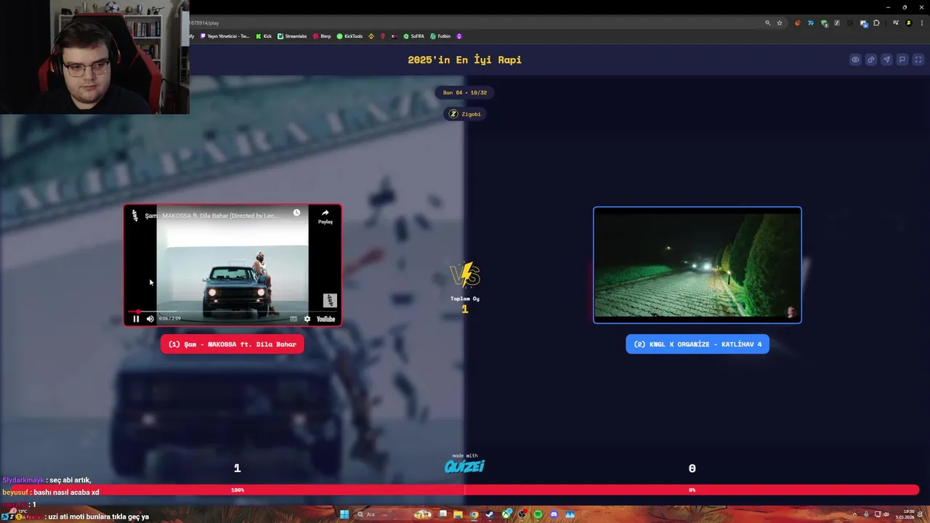Open File Explorer from the taskbar

[458, 514]
